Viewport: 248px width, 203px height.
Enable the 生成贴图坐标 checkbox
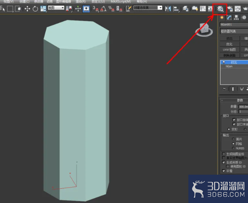[223, 154]
